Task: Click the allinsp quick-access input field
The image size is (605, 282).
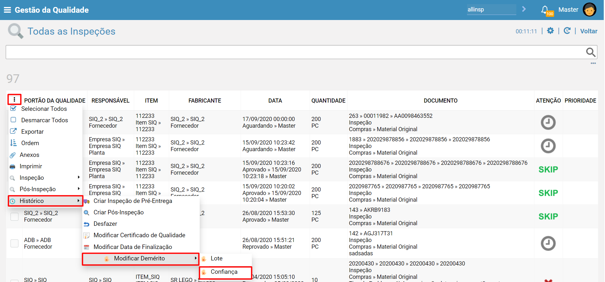Action: click(492, 10)
